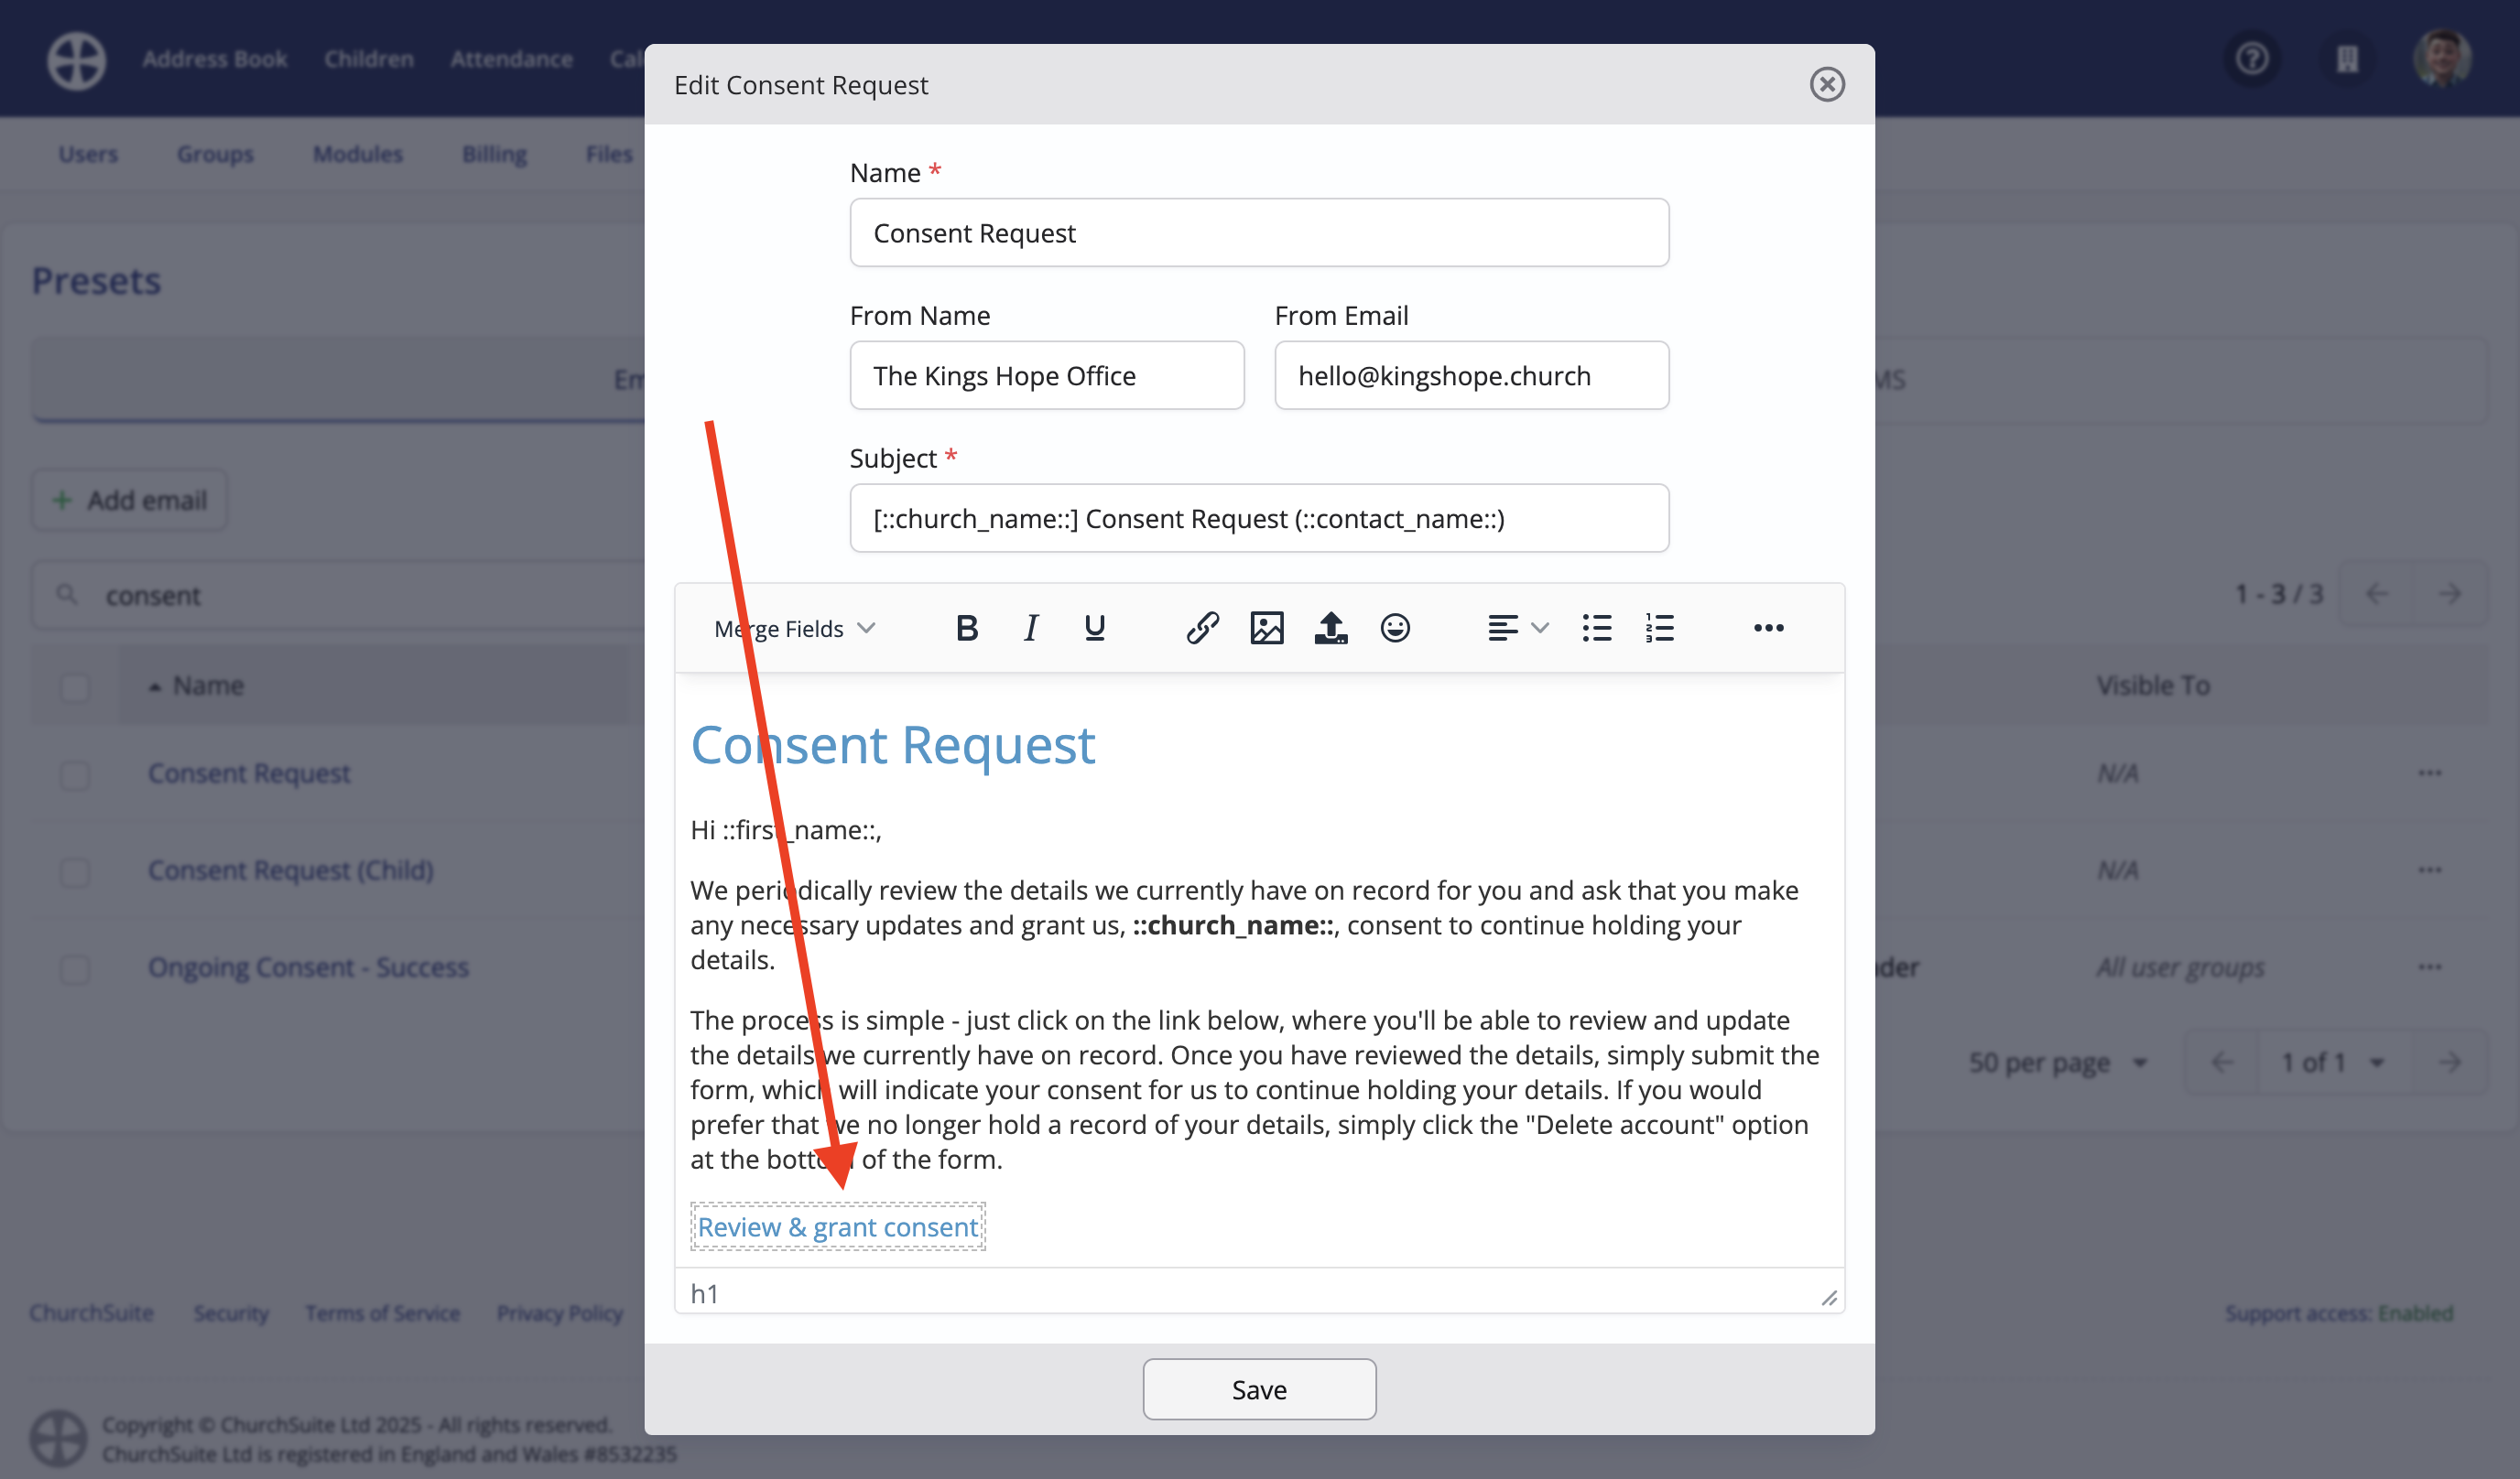Open the ChurchSuite footer link
2520x1479 pixels.
(91, 1313)
